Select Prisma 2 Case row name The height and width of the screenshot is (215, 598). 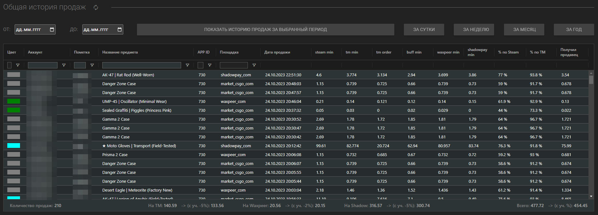tap(115, 155)
